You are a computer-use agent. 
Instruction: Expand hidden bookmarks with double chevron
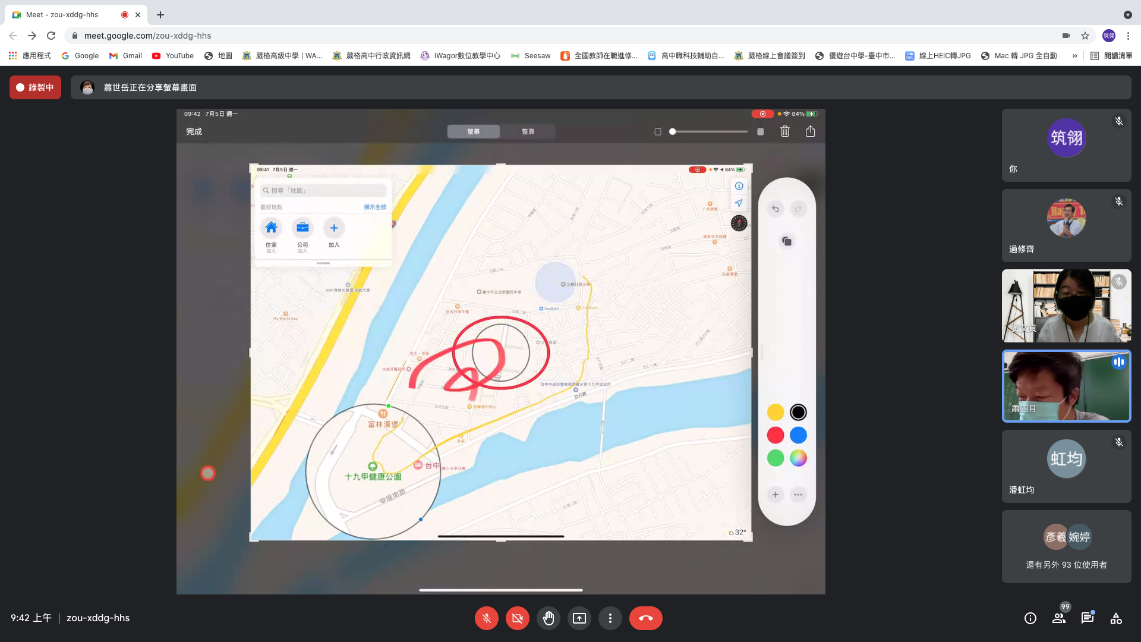(x=1074, y=56)
